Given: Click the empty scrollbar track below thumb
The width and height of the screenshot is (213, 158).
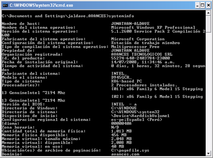Looking at the screenshot, I should tap(208, 92).
